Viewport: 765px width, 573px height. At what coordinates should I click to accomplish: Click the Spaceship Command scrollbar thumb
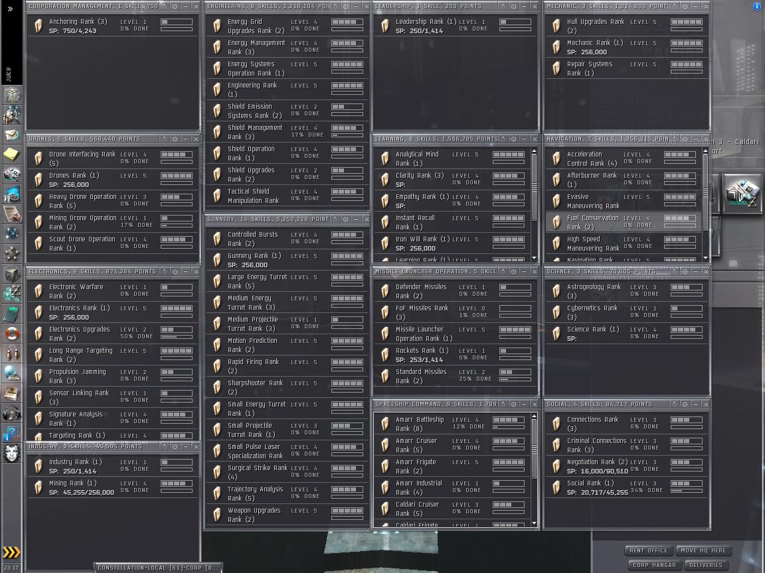pyautogui.click(x=534, y=448)
